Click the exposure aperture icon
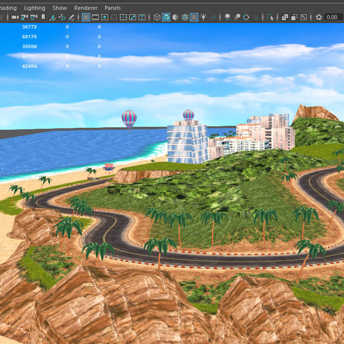 click(318, 17)
